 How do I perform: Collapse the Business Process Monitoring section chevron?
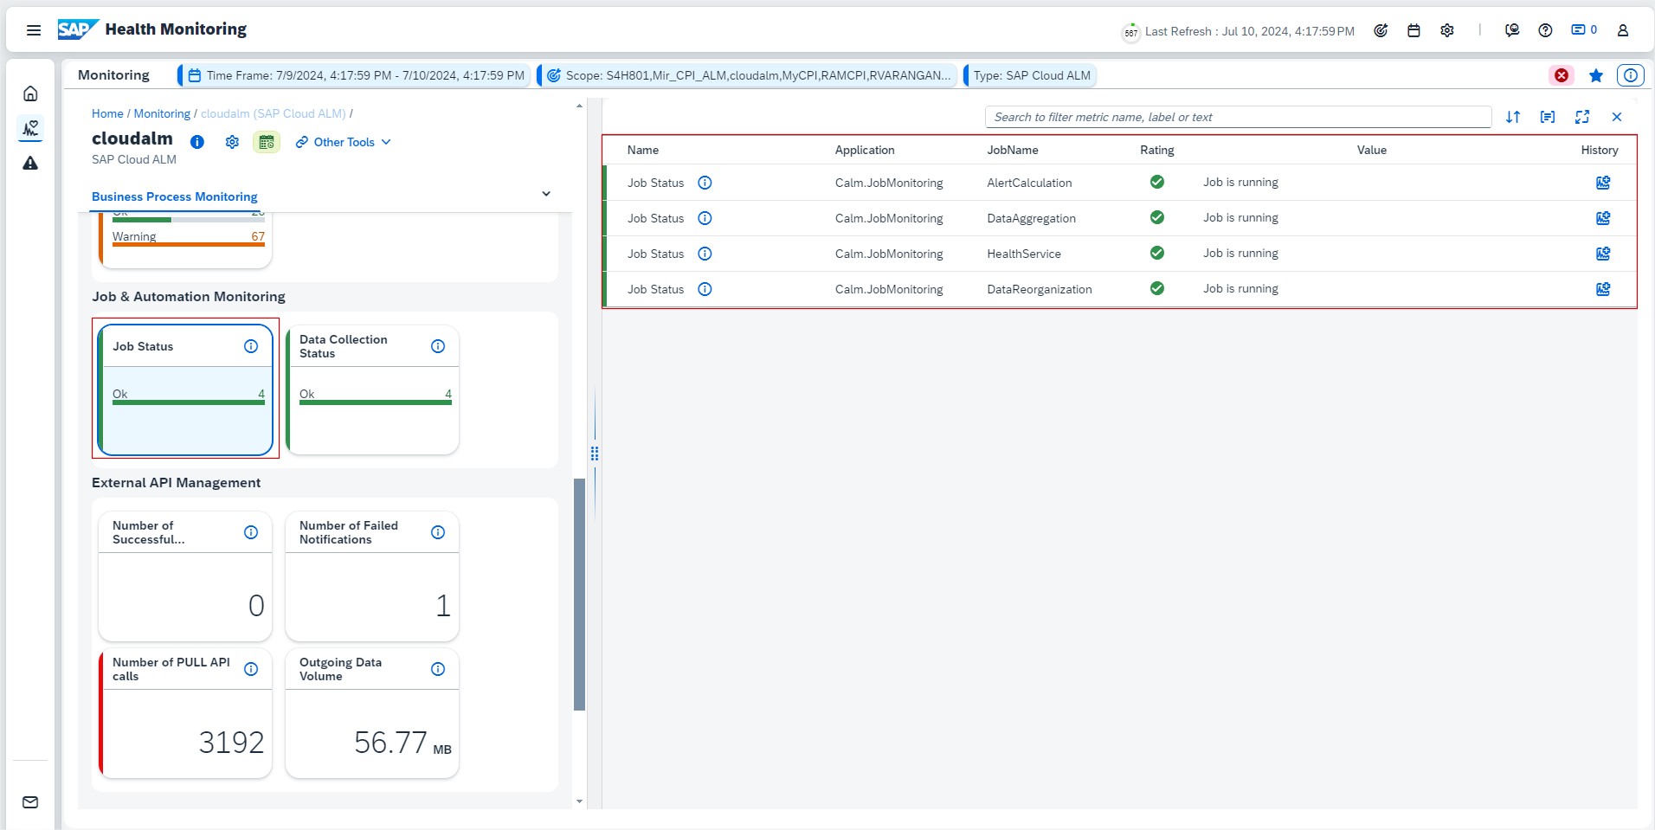(545, 194)
